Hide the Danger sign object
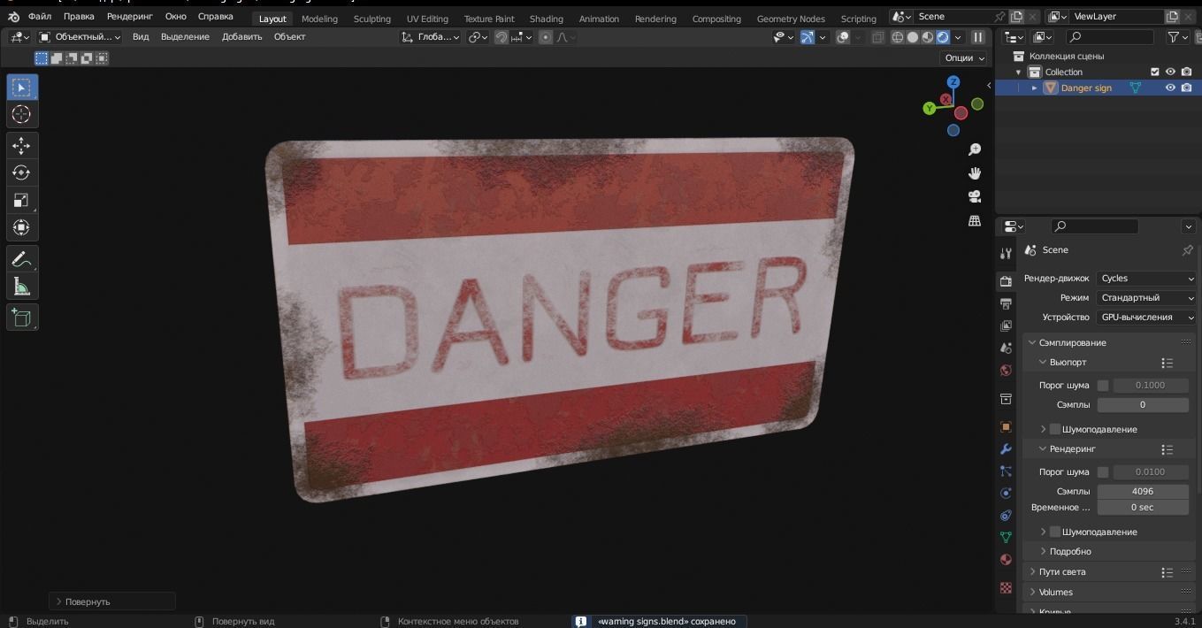Screen dimensions: 1202x628 coord(1169,88)
